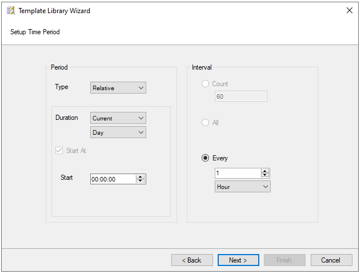
Task: Cancel the wizard
Action: [331, 260]
